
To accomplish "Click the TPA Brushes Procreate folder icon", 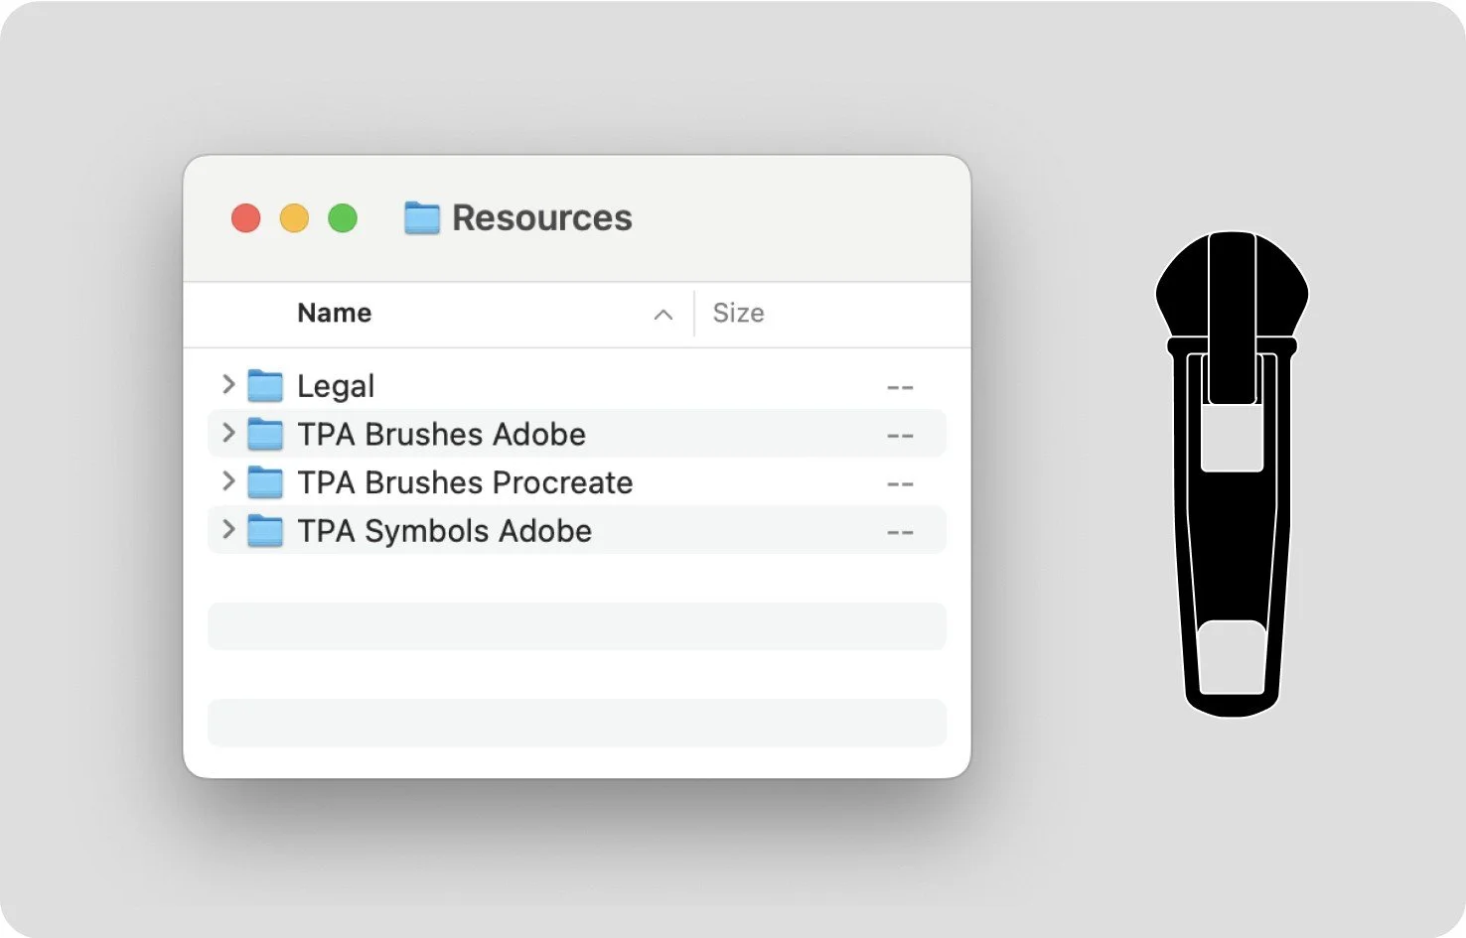I will tap(265, 482).
